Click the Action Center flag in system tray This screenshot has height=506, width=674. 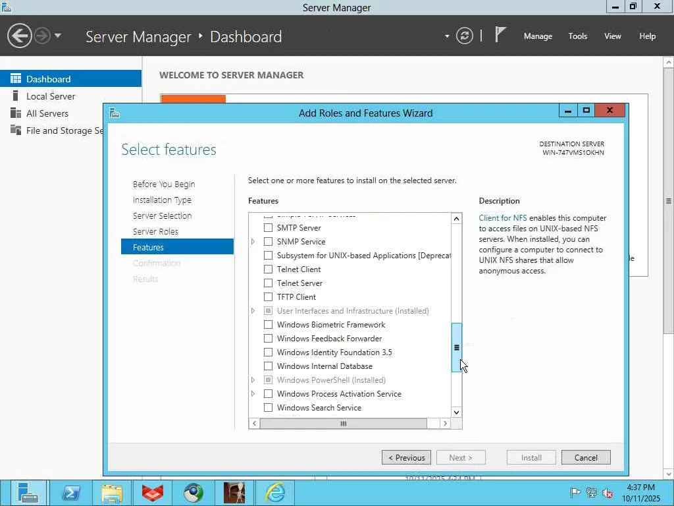pos(575,493)
